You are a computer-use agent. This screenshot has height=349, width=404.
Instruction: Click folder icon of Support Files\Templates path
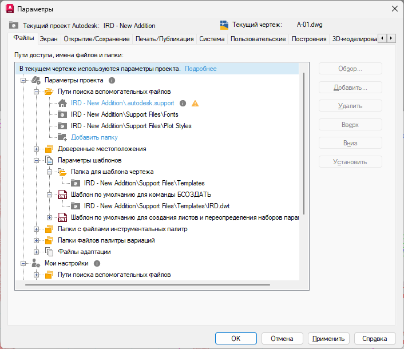point(76,183)
